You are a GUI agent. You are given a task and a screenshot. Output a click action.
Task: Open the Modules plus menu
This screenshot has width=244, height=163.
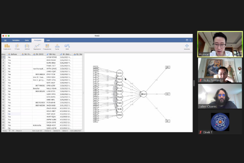(187, 47)
